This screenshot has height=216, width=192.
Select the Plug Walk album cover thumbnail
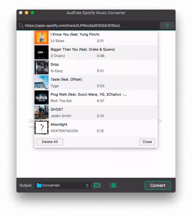point(42,98)
